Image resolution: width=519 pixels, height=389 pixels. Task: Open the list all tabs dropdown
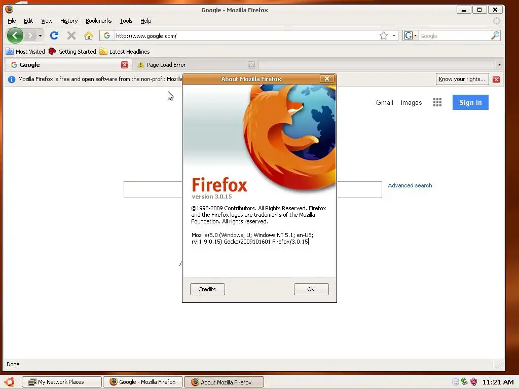(x=499, y=65)
